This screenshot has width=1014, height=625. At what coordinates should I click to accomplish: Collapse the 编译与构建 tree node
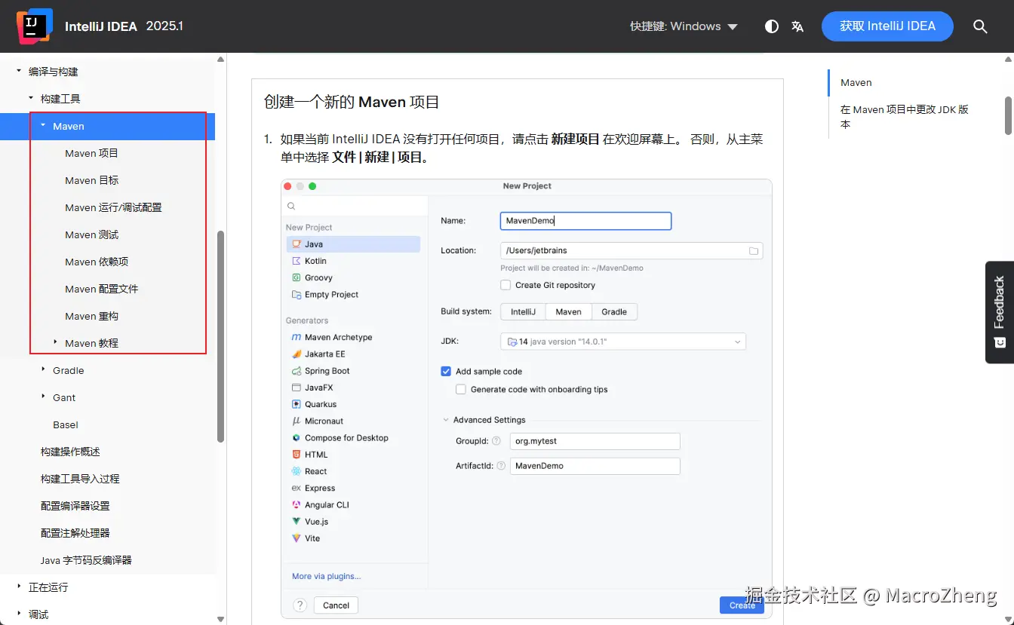pyautogui.click(x=19, y=72)
